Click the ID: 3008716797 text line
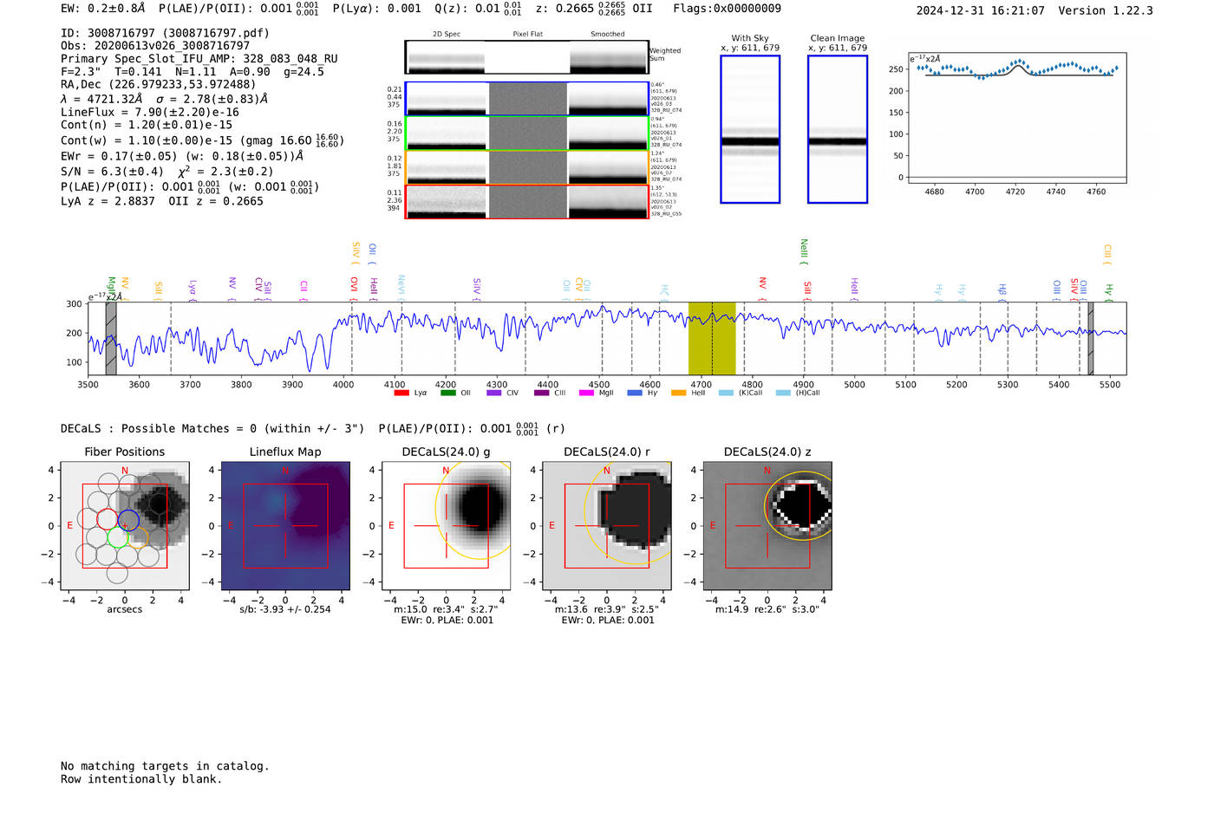 coord(165,33)
